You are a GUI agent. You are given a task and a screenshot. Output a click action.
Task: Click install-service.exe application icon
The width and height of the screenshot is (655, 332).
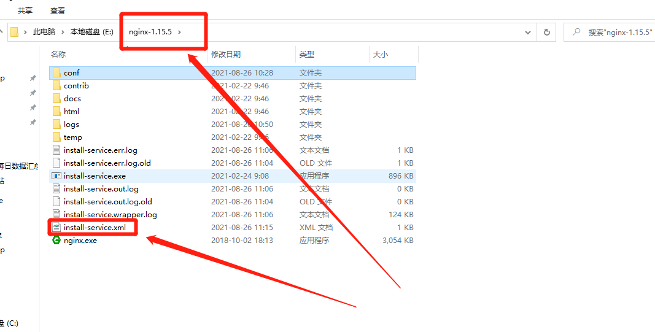coord(57,176)
